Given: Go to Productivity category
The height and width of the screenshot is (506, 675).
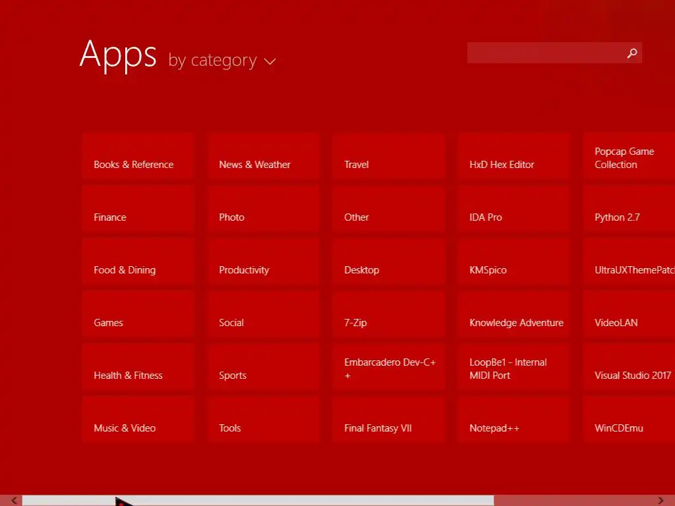Looking at the screenshot, I should [263, 262].
